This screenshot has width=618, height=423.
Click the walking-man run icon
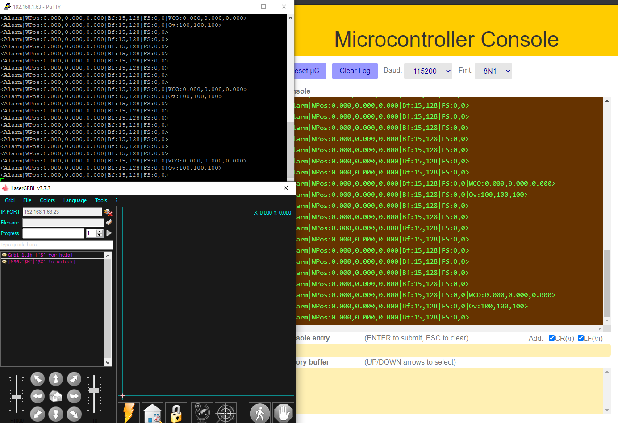tap(259, 412)
